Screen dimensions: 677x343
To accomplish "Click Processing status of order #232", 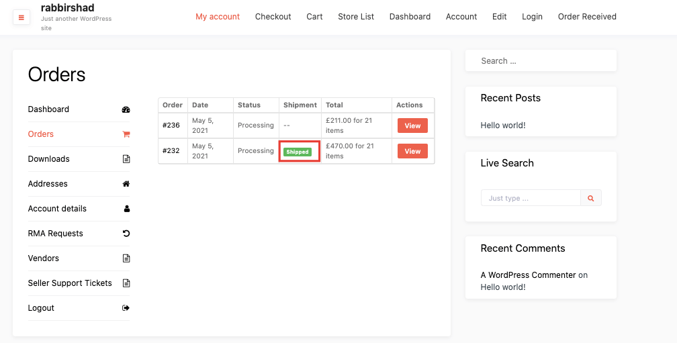I will pyautogui.click(x=256, y=151).
